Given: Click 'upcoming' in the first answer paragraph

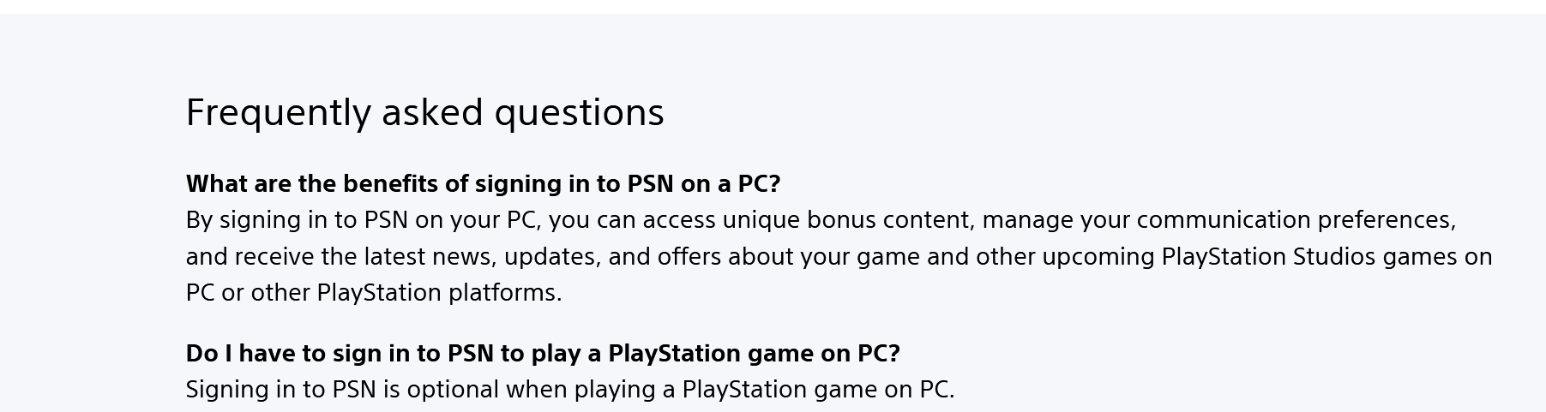Looking at the screenshot, I should (x=1098, y=258).
